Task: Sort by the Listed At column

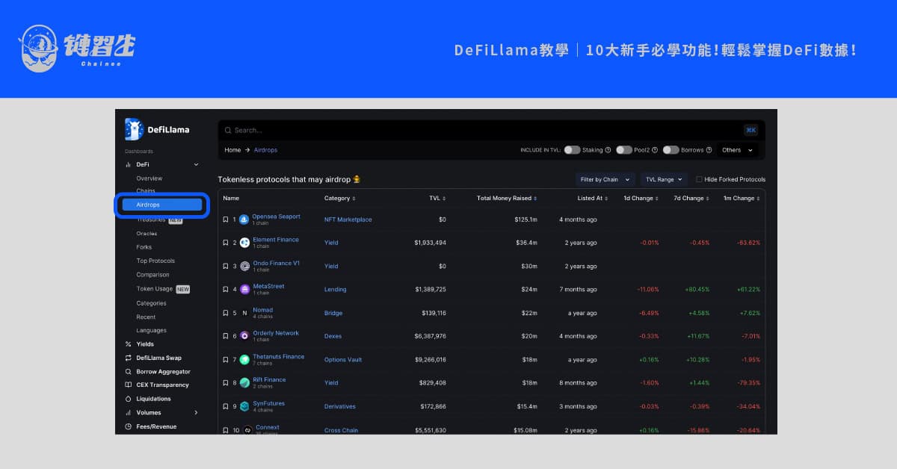Action: pos(593,199)
